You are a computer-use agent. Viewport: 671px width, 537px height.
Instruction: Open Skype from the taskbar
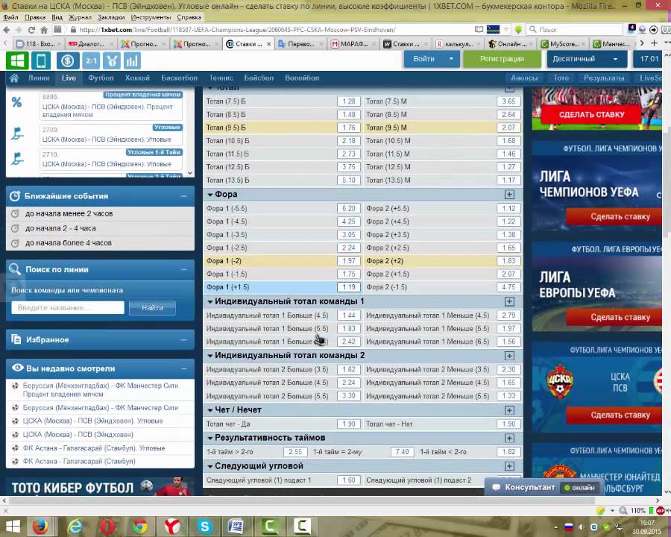tap(205, 527)
